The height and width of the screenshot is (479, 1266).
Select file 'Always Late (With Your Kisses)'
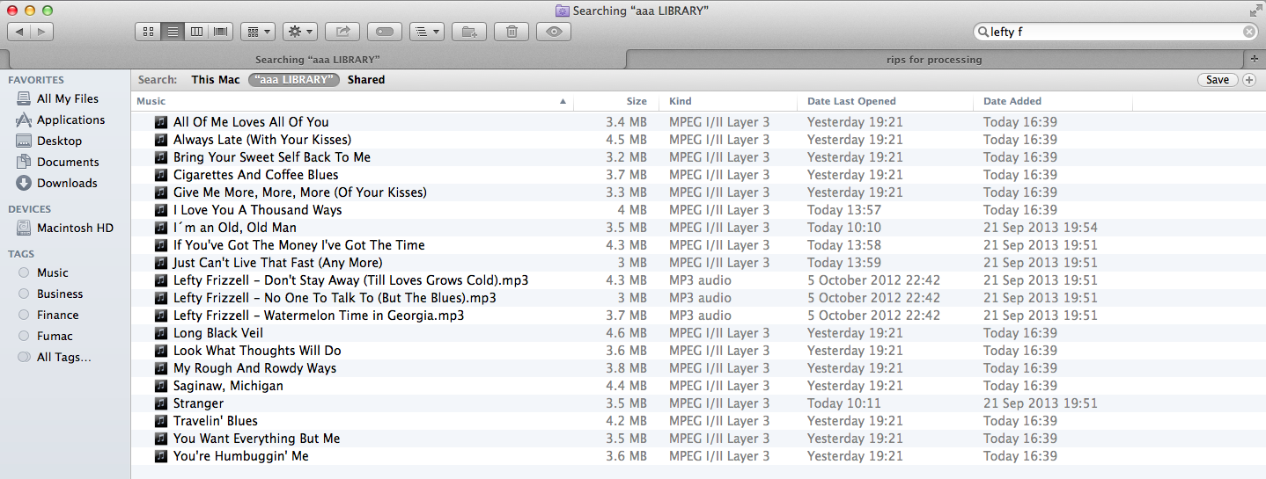(262, 140)
